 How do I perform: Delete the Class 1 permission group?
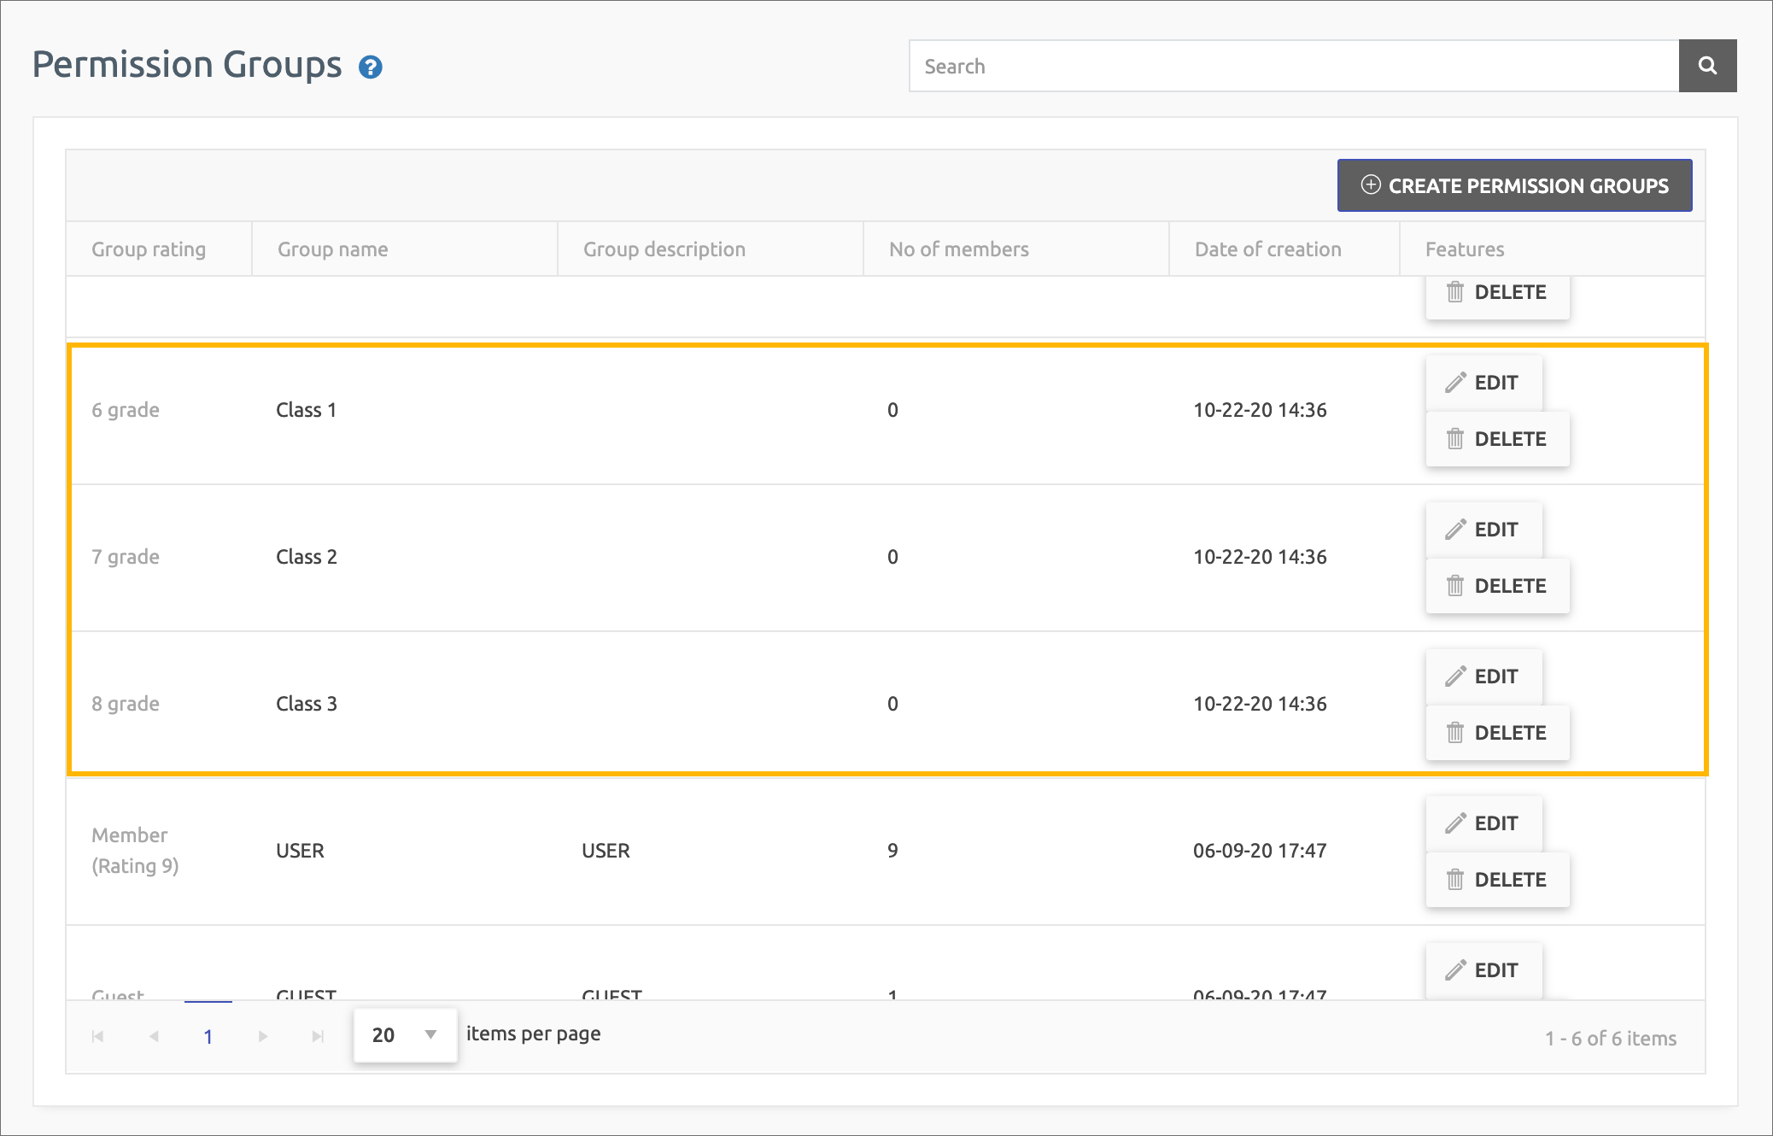[x=1497, y=439]
